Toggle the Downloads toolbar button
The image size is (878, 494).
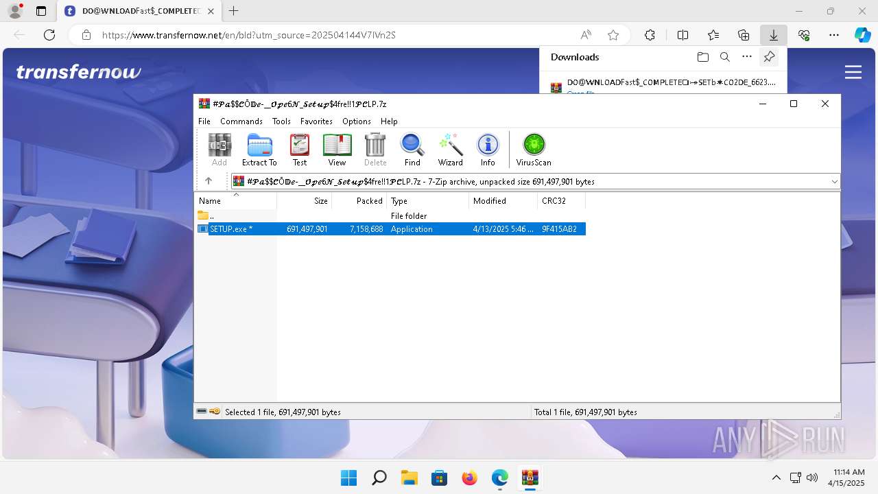click(774, 35)
